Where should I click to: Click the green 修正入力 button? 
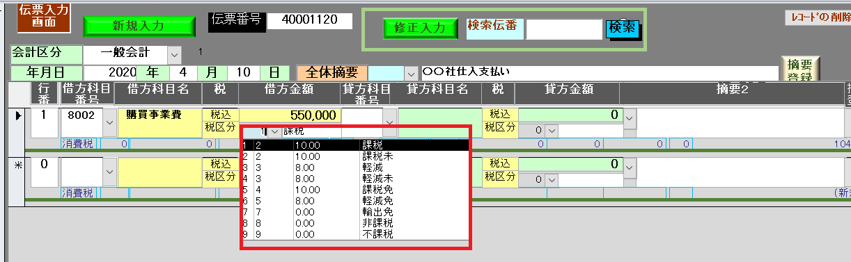pyautogui.click(x=420, y=28)
